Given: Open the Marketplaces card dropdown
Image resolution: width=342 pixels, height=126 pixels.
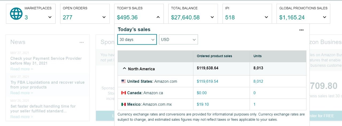Looking at the screenshot, I should [50, 17].
